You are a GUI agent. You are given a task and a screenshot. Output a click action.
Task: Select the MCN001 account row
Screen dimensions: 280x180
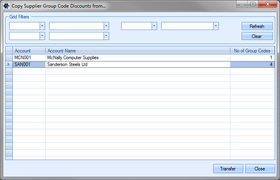(29, 58)
